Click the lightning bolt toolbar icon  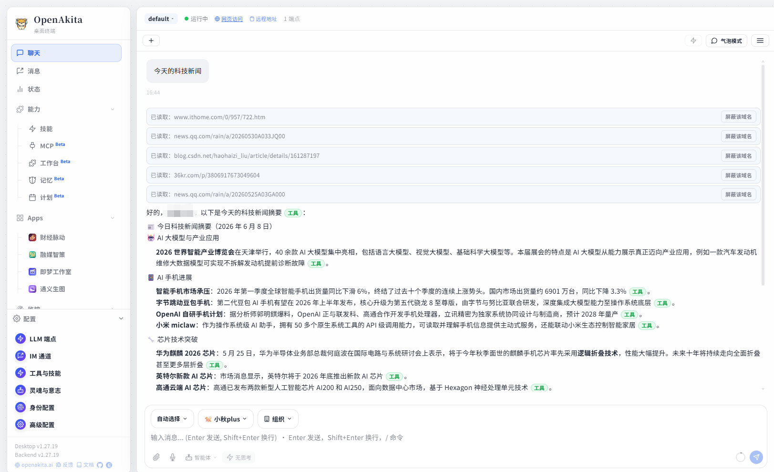(693, 41)
